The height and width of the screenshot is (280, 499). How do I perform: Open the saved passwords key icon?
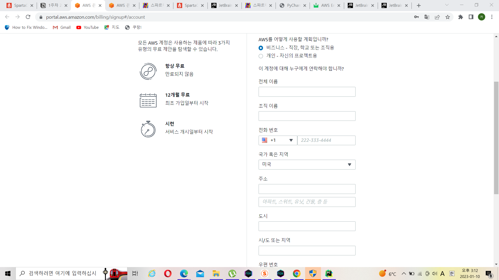(416, 17)
